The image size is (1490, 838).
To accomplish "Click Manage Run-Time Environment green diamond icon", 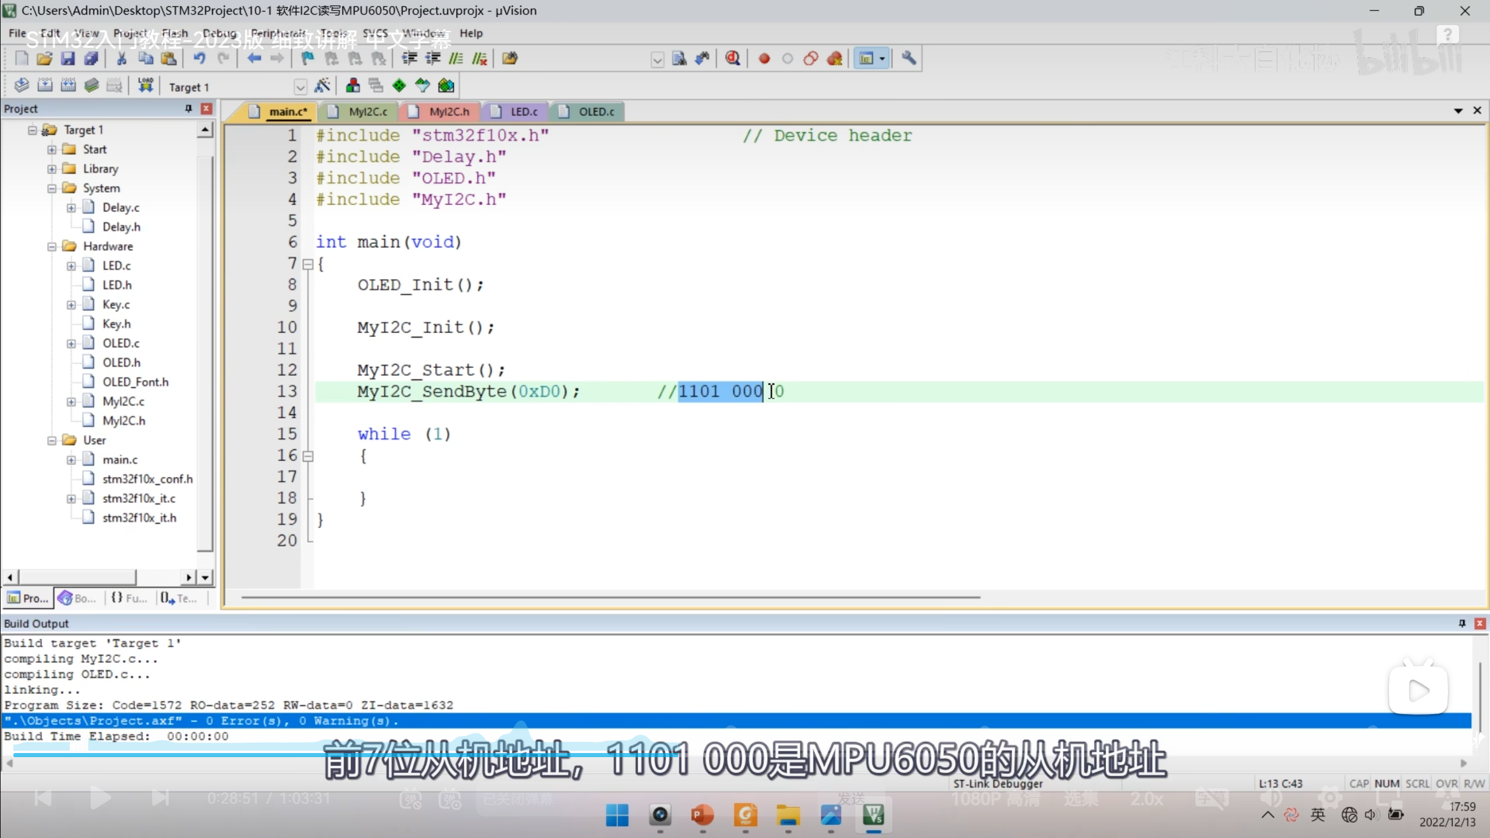I will (399, 86).
